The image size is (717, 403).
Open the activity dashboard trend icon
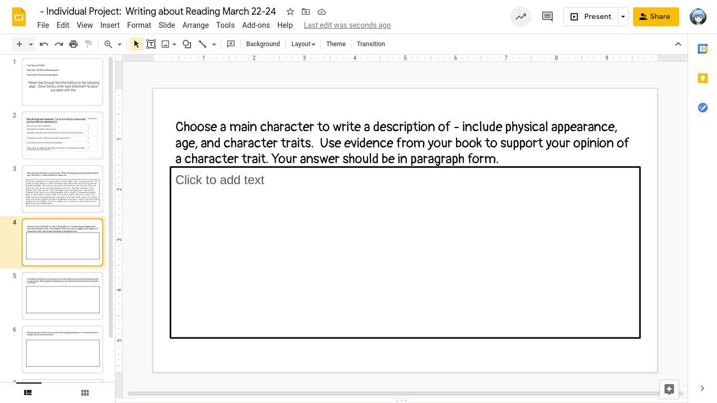click(521, 17)
